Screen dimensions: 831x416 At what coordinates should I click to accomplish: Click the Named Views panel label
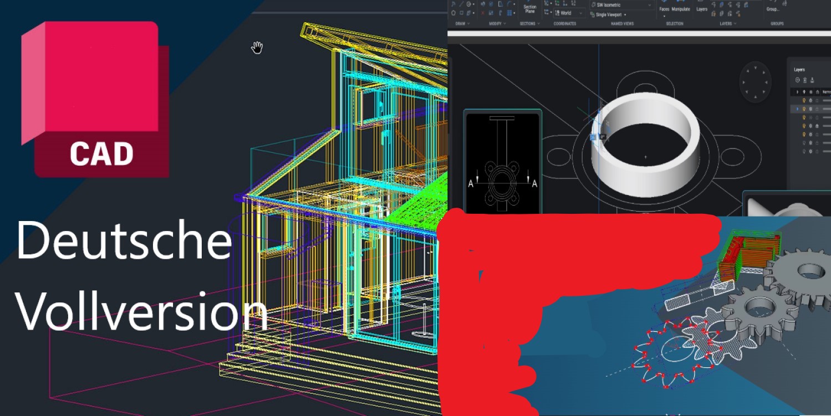623,23
